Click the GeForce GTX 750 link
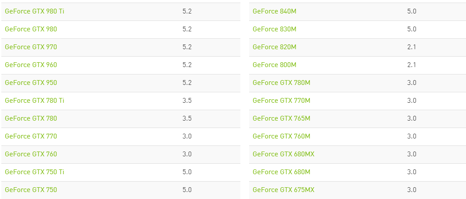This screenshot has width=466, height=199. pos(31,190)
